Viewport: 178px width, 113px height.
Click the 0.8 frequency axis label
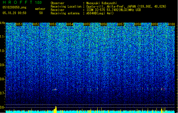tap(2, 79)
